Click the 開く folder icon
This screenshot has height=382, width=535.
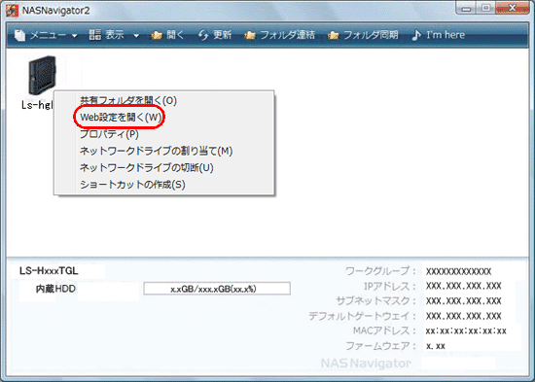tap(157, 35)
